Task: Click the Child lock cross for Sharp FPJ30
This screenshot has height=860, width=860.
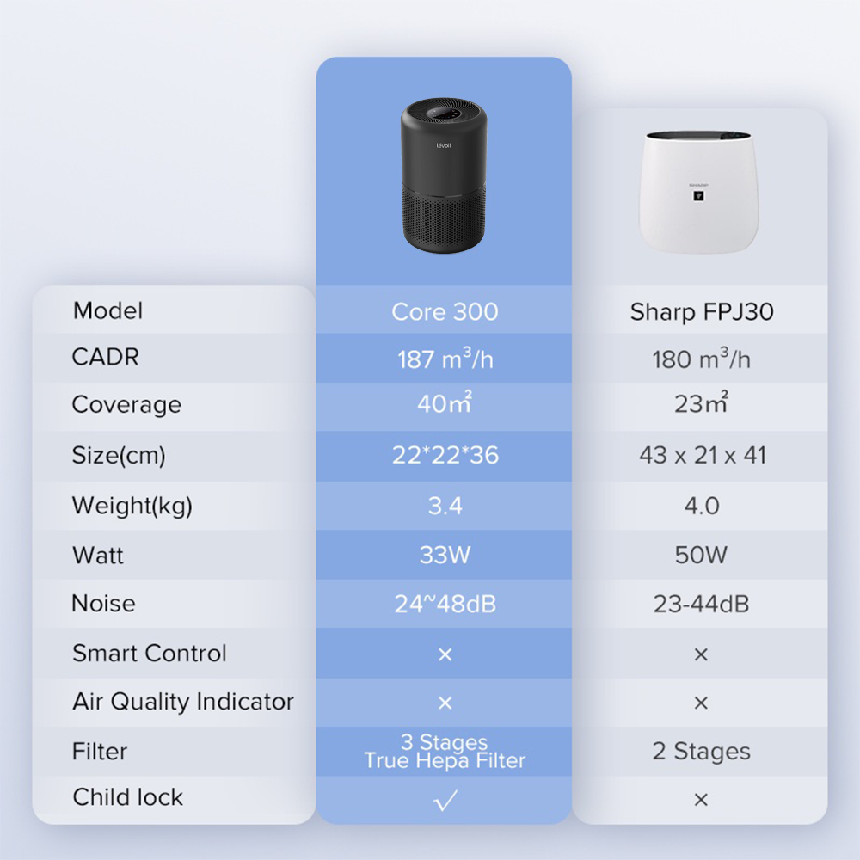Action: (701, 800)
